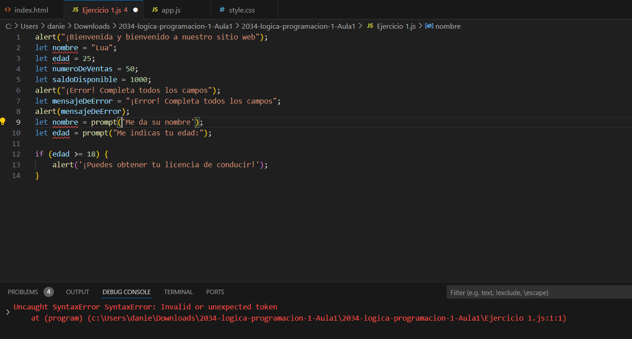
Task: Select the DEBUG CONSOLE panel tab
Action: click(127, 292)
